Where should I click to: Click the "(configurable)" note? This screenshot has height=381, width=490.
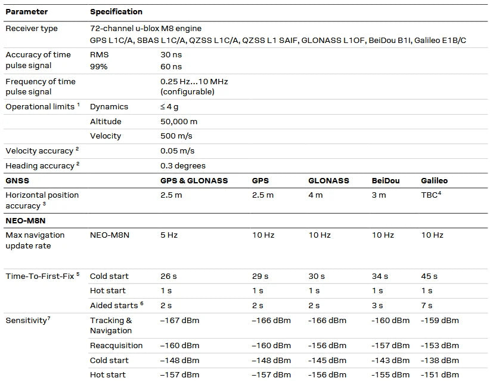[x=188, y=92]
